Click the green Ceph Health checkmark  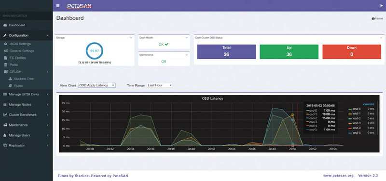[166, 44]
